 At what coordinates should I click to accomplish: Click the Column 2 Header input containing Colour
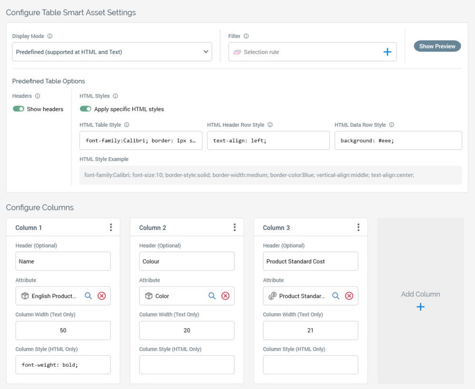pyautogui.click(x=187, y=261)
